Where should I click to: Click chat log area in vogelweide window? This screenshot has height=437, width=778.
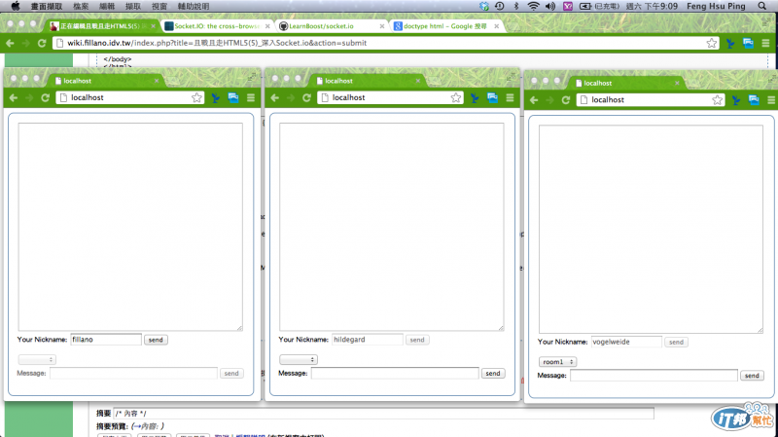(651, 229)
